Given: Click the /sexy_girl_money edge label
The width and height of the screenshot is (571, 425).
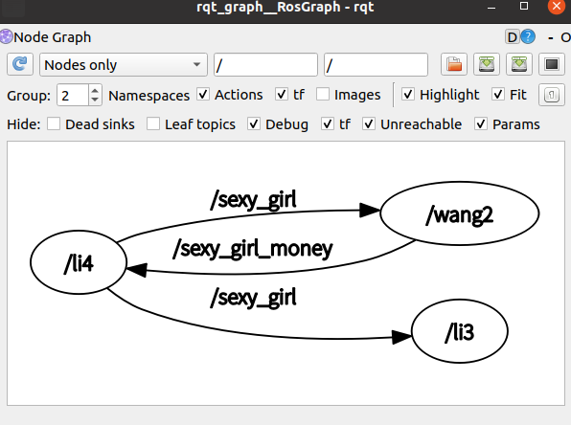Looking at the screenshot, I should click(253, 250).
